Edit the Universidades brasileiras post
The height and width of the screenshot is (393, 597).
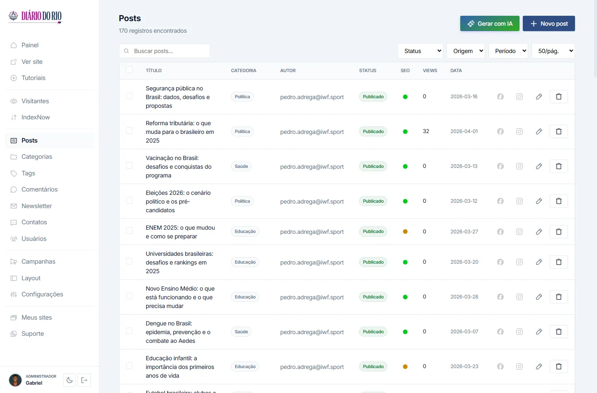coord(539,262)
